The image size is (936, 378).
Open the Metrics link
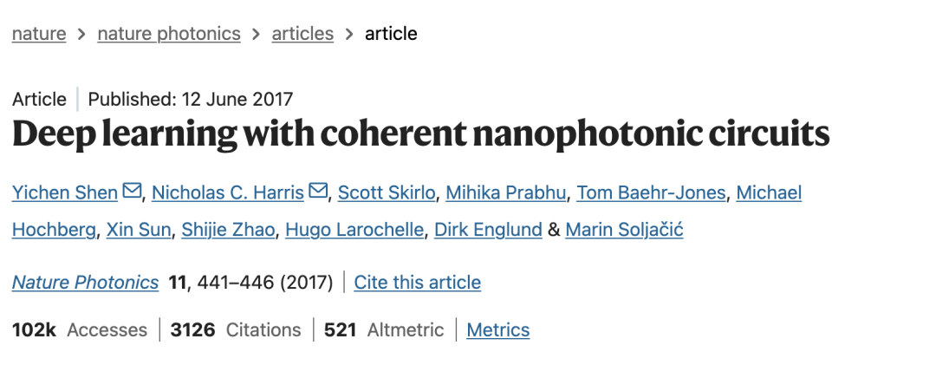(x=497, y=330)
